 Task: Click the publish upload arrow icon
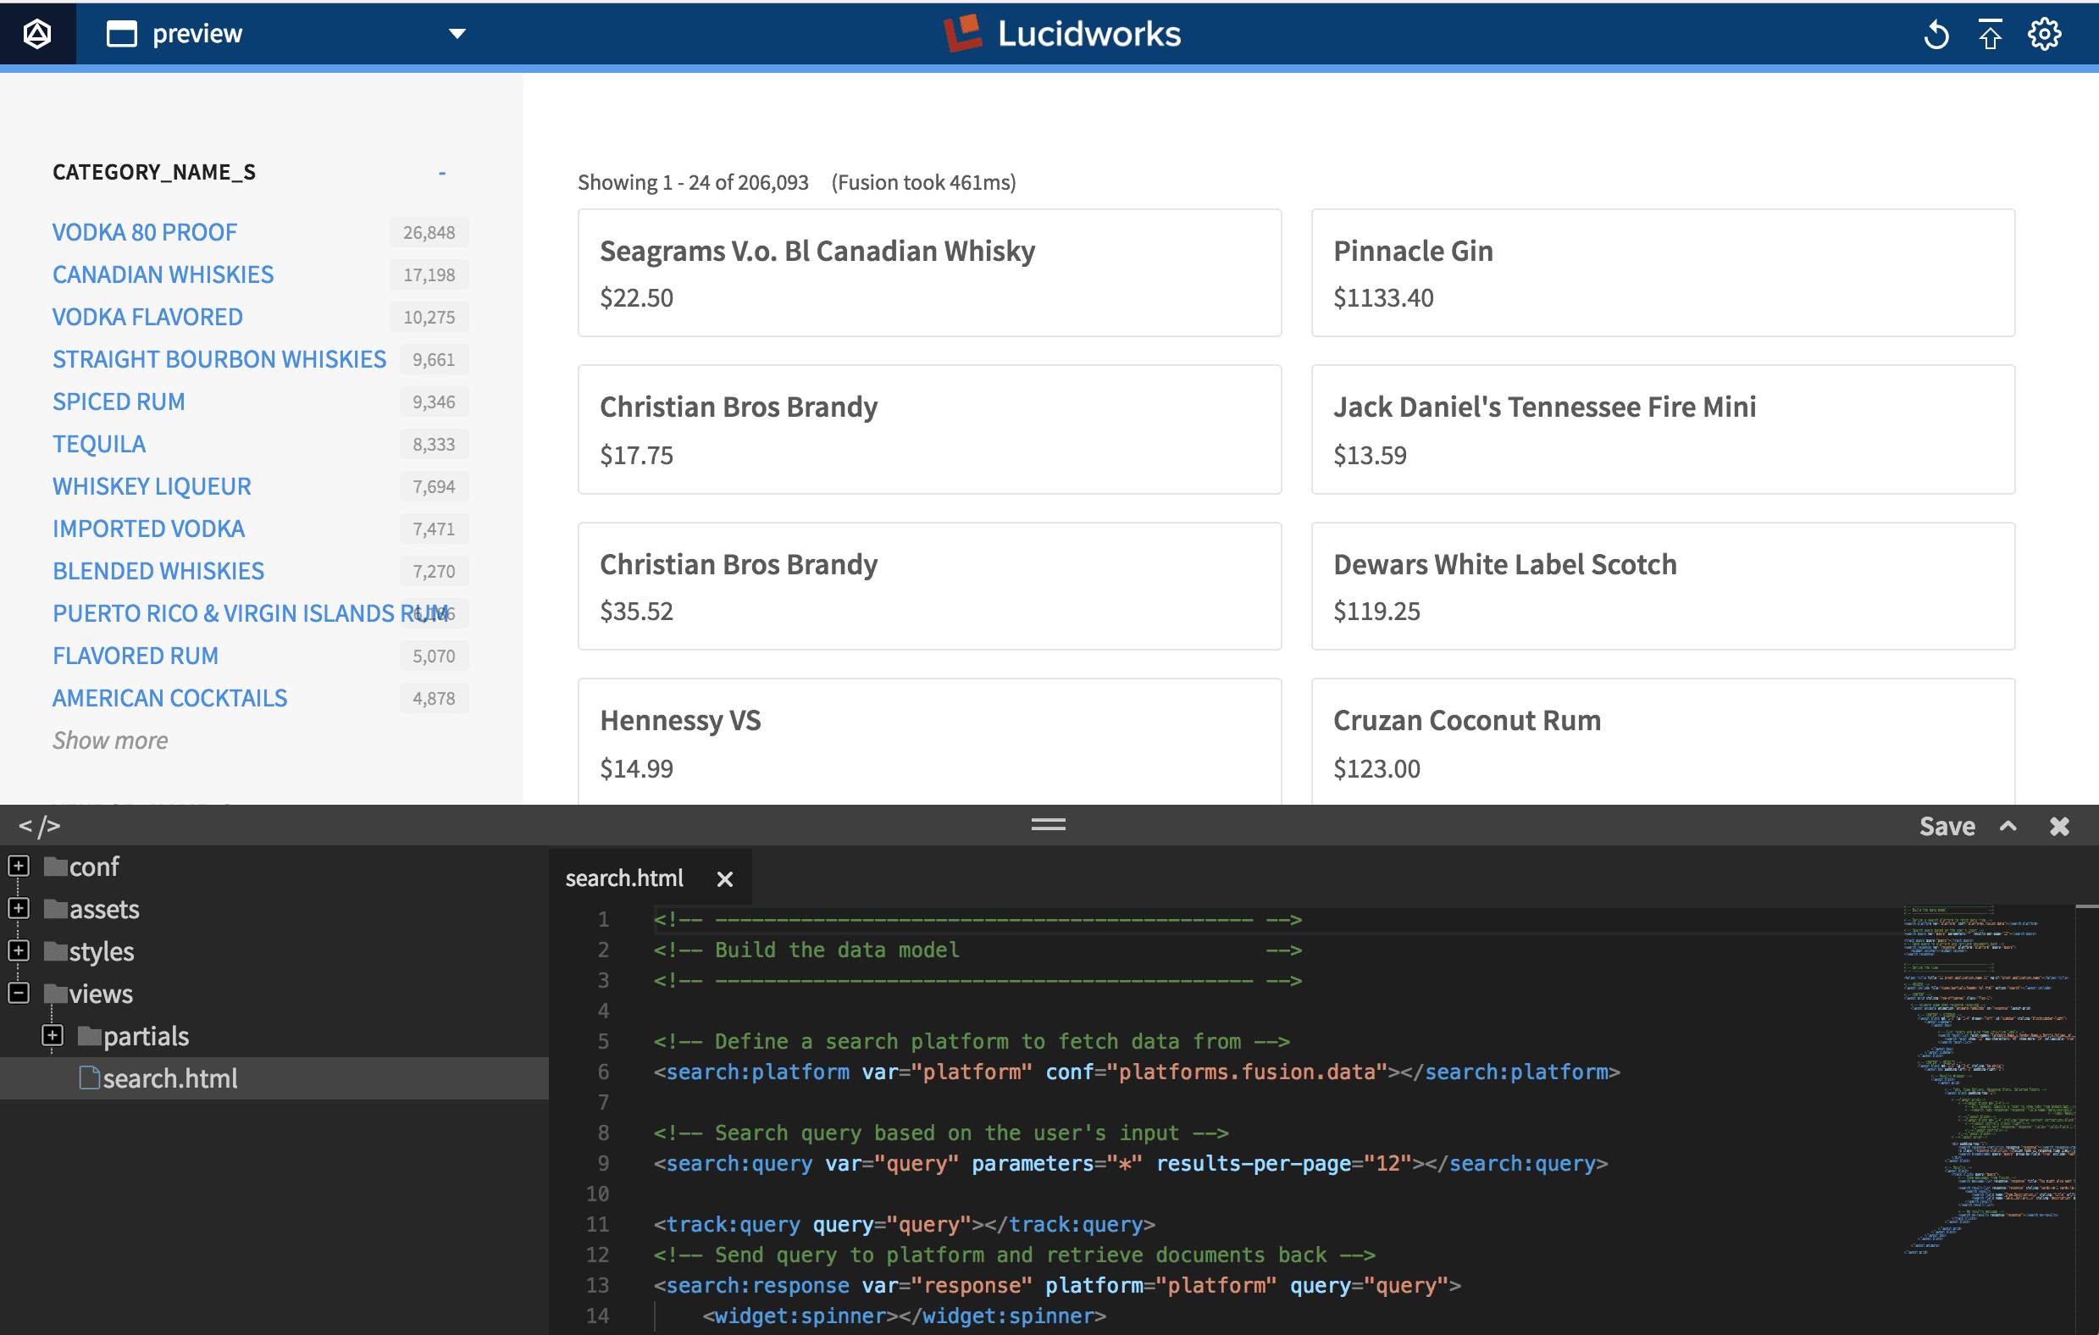click(1989, 35)
